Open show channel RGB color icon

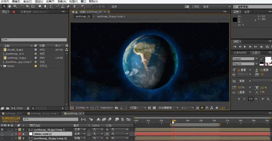click(126, 108)
